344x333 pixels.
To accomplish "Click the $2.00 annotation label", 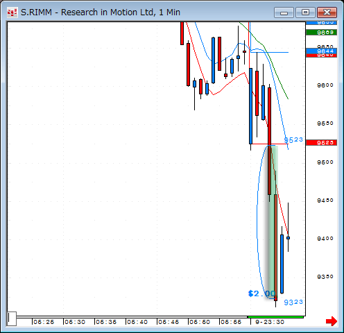I will (261, 293).
